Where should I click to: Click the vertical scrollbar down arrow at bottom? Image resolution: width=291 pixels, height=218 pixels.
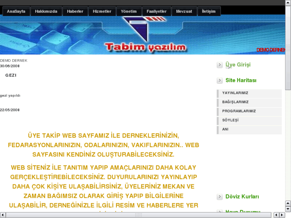(288, 209)
